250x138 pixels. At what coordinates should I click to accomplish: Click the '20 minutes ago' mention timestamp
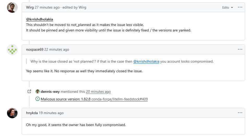[x=98, y=91]
